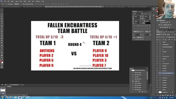
Task: Click the Photoshop logo icon
Action: (2, 1)
